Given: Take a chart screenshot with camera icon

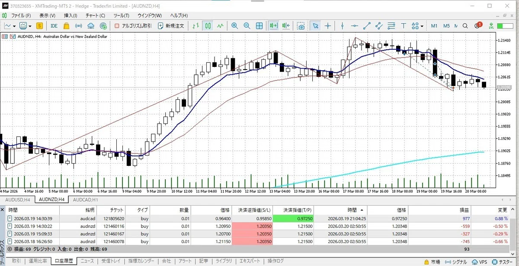Looking at the screenshot, I should [x=301, y=25].
